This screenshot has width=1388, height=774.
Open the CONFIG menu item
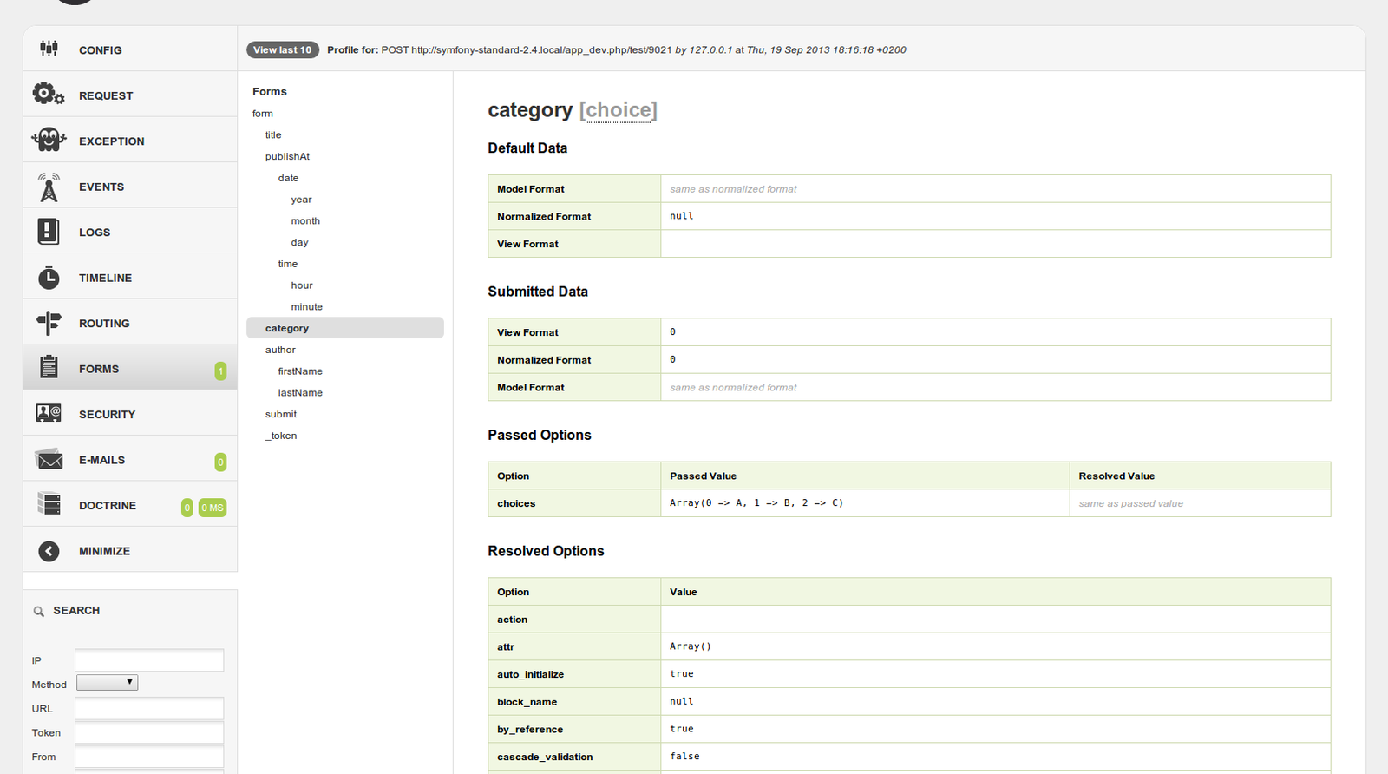coord(130,49)
